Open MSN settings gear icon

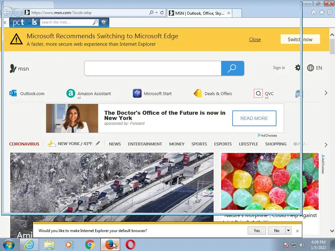click(x=298, y=68)
